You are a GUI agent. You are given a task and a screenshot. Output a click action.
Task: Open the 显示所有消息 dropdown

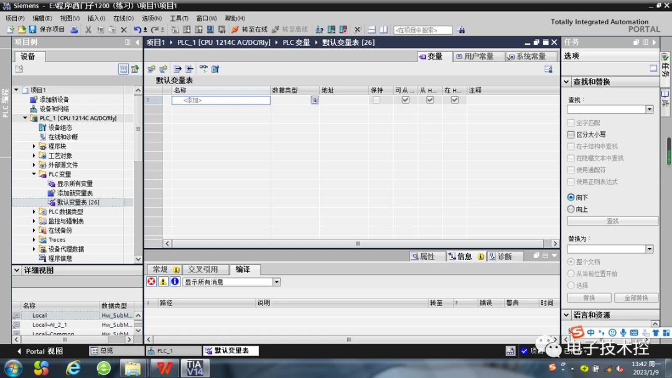[276, 282]
